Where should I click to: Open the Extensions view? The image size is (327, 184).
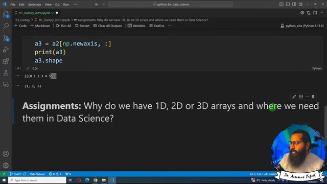coord(6,61)
